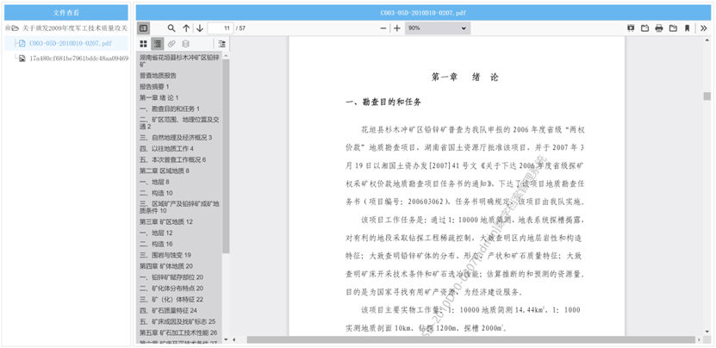The image size is (716, 348).
Task: Click the horizontal scrollbar left arrow
Action: click(233, 339)
